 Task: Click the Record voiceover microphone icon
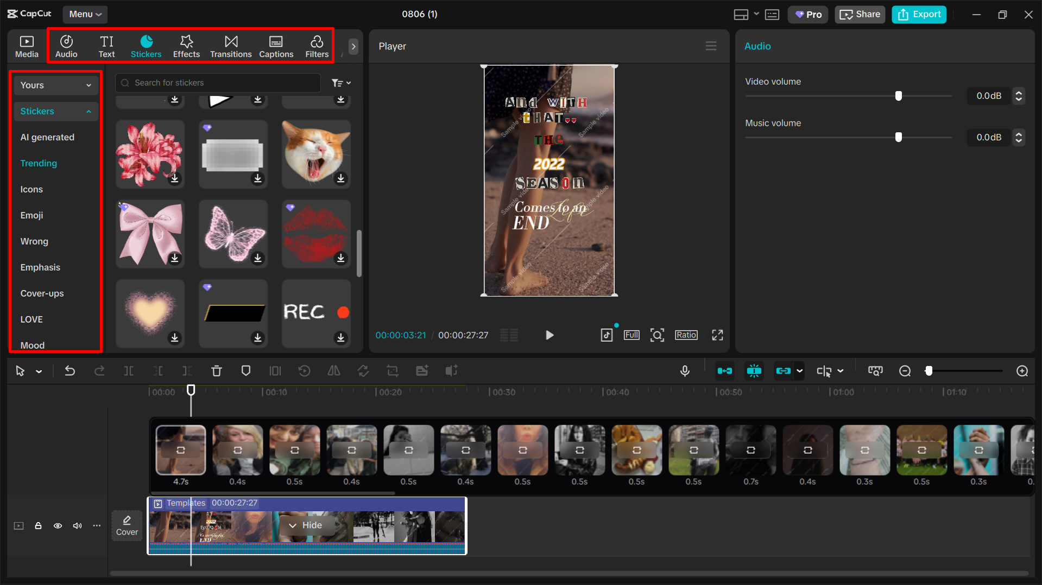pyautogui.click(x=685, y=371)
